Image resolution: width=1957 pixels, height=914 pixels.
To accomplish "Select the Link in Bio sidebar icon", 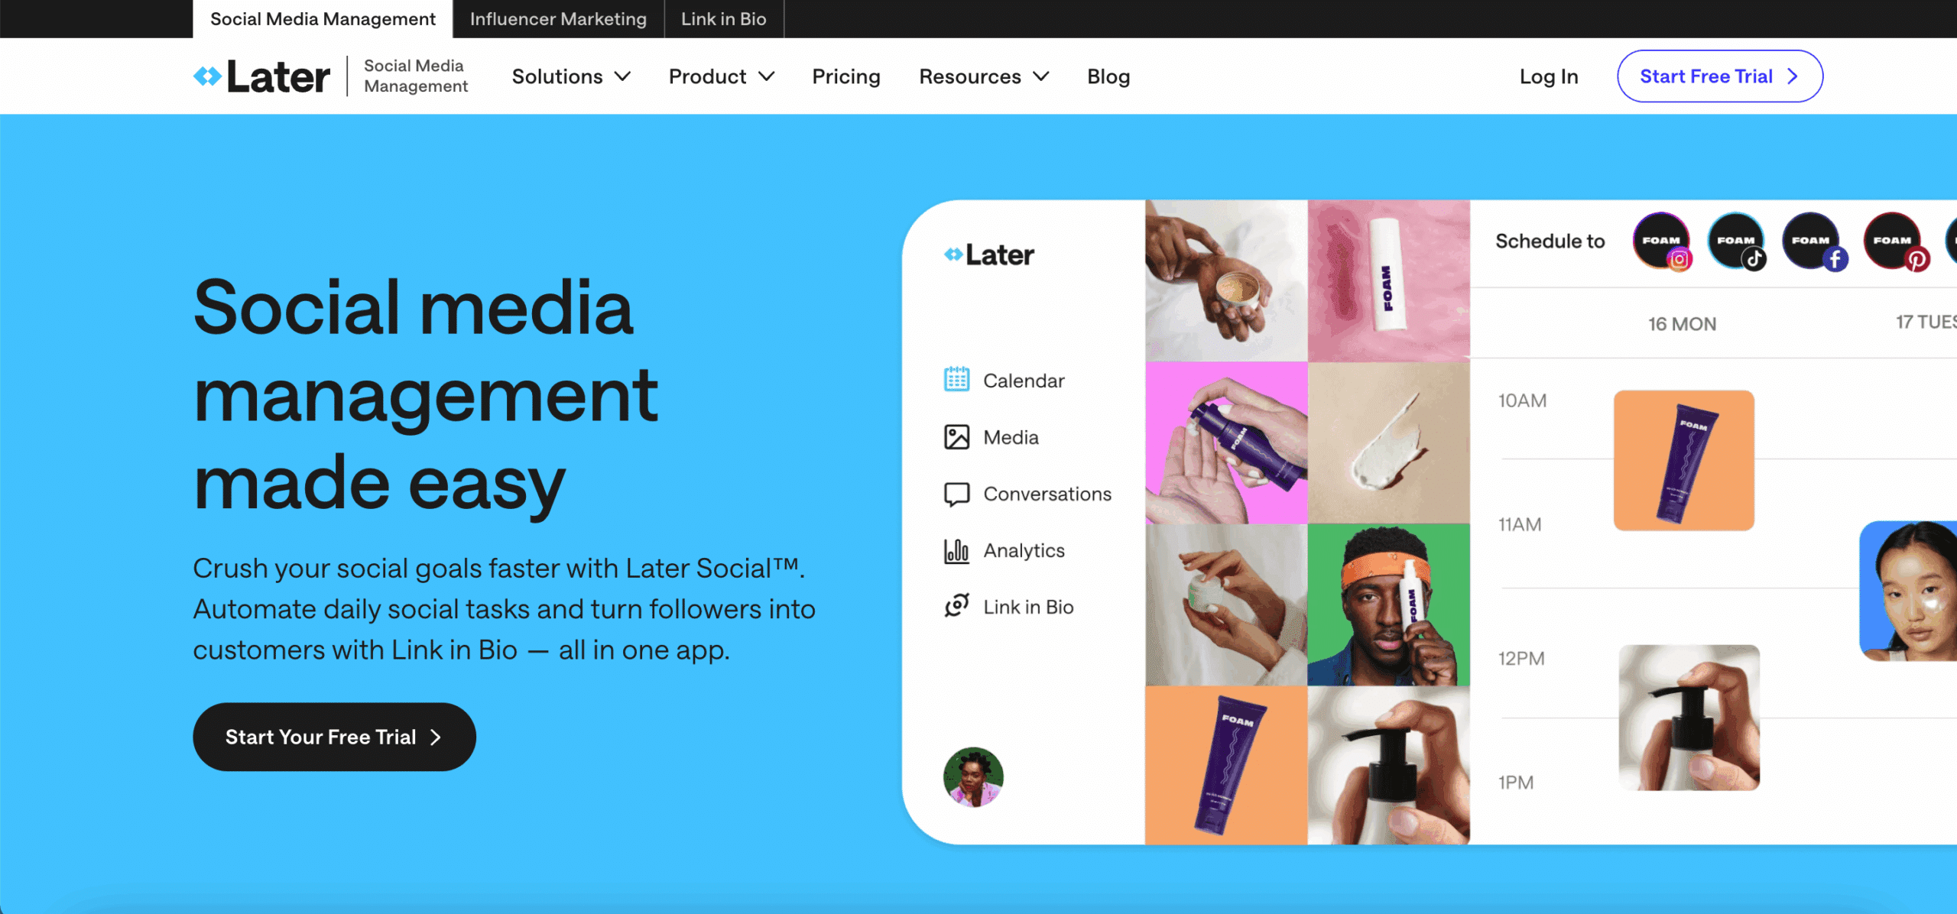I will pyautogui.click(x=956, y=607).
